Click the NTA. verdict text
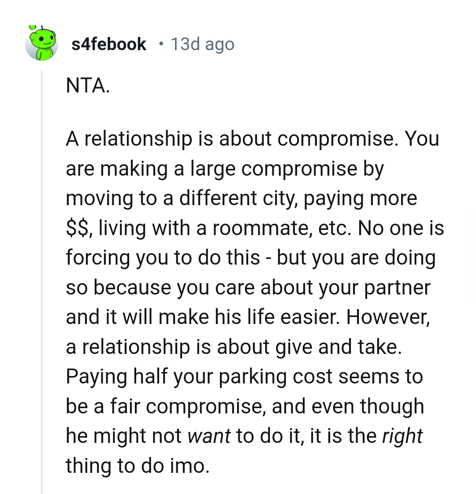The width and height of the screenshot is (476, 494). coord(86,85)
